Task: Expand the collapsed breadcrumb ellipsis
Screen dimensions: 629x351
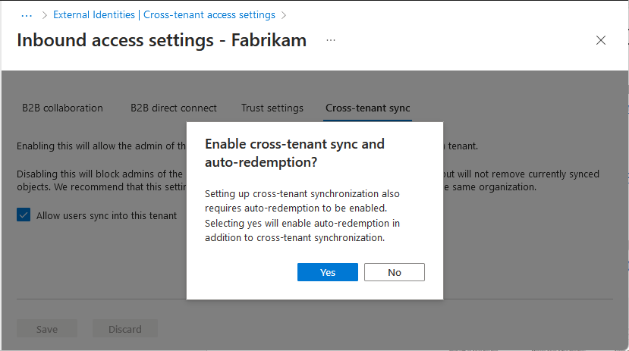Action: click(x=27, y=15)
